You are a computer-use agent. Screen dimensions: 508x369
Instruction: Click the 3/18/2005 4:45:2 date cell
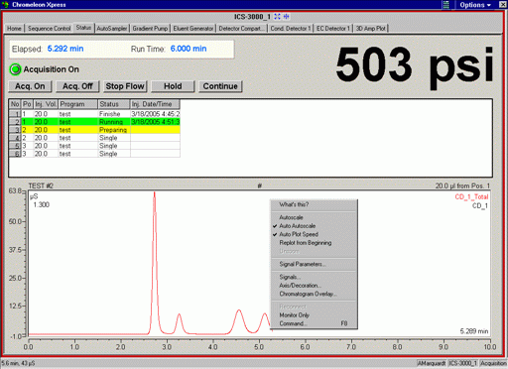[155, 114]
